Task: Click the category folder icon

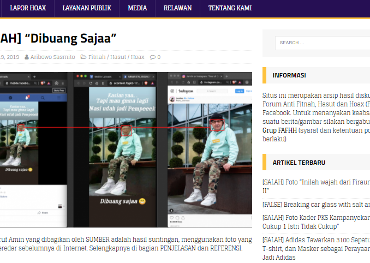Action: 83,57
